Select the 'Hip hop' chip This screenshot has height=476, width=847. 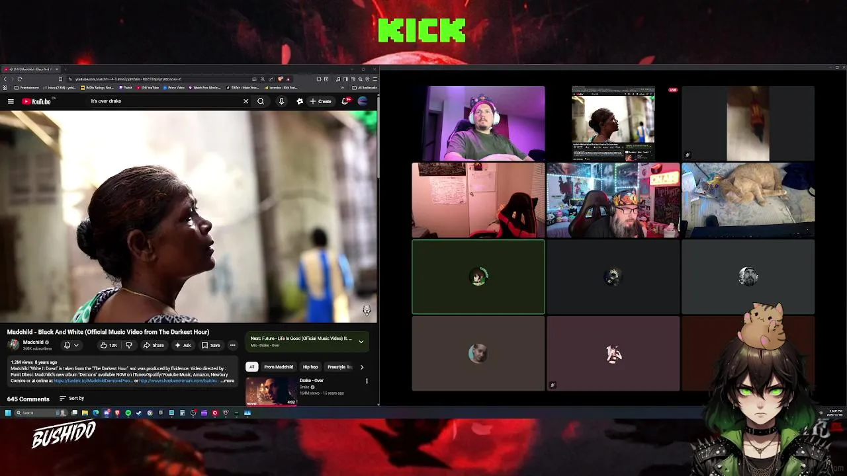coord(310,367)
